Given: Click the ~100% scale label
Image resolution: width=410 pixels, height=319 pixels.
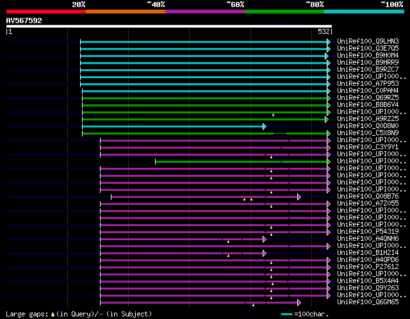Looking at the screenshot, I should pyautogui.click(x=391, y=4).
